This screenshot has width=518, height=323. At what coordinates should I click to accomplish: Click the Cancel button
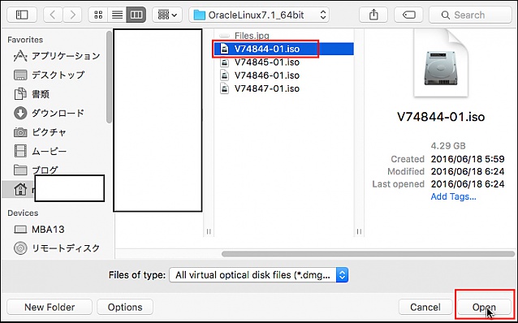tap(425, 307)
